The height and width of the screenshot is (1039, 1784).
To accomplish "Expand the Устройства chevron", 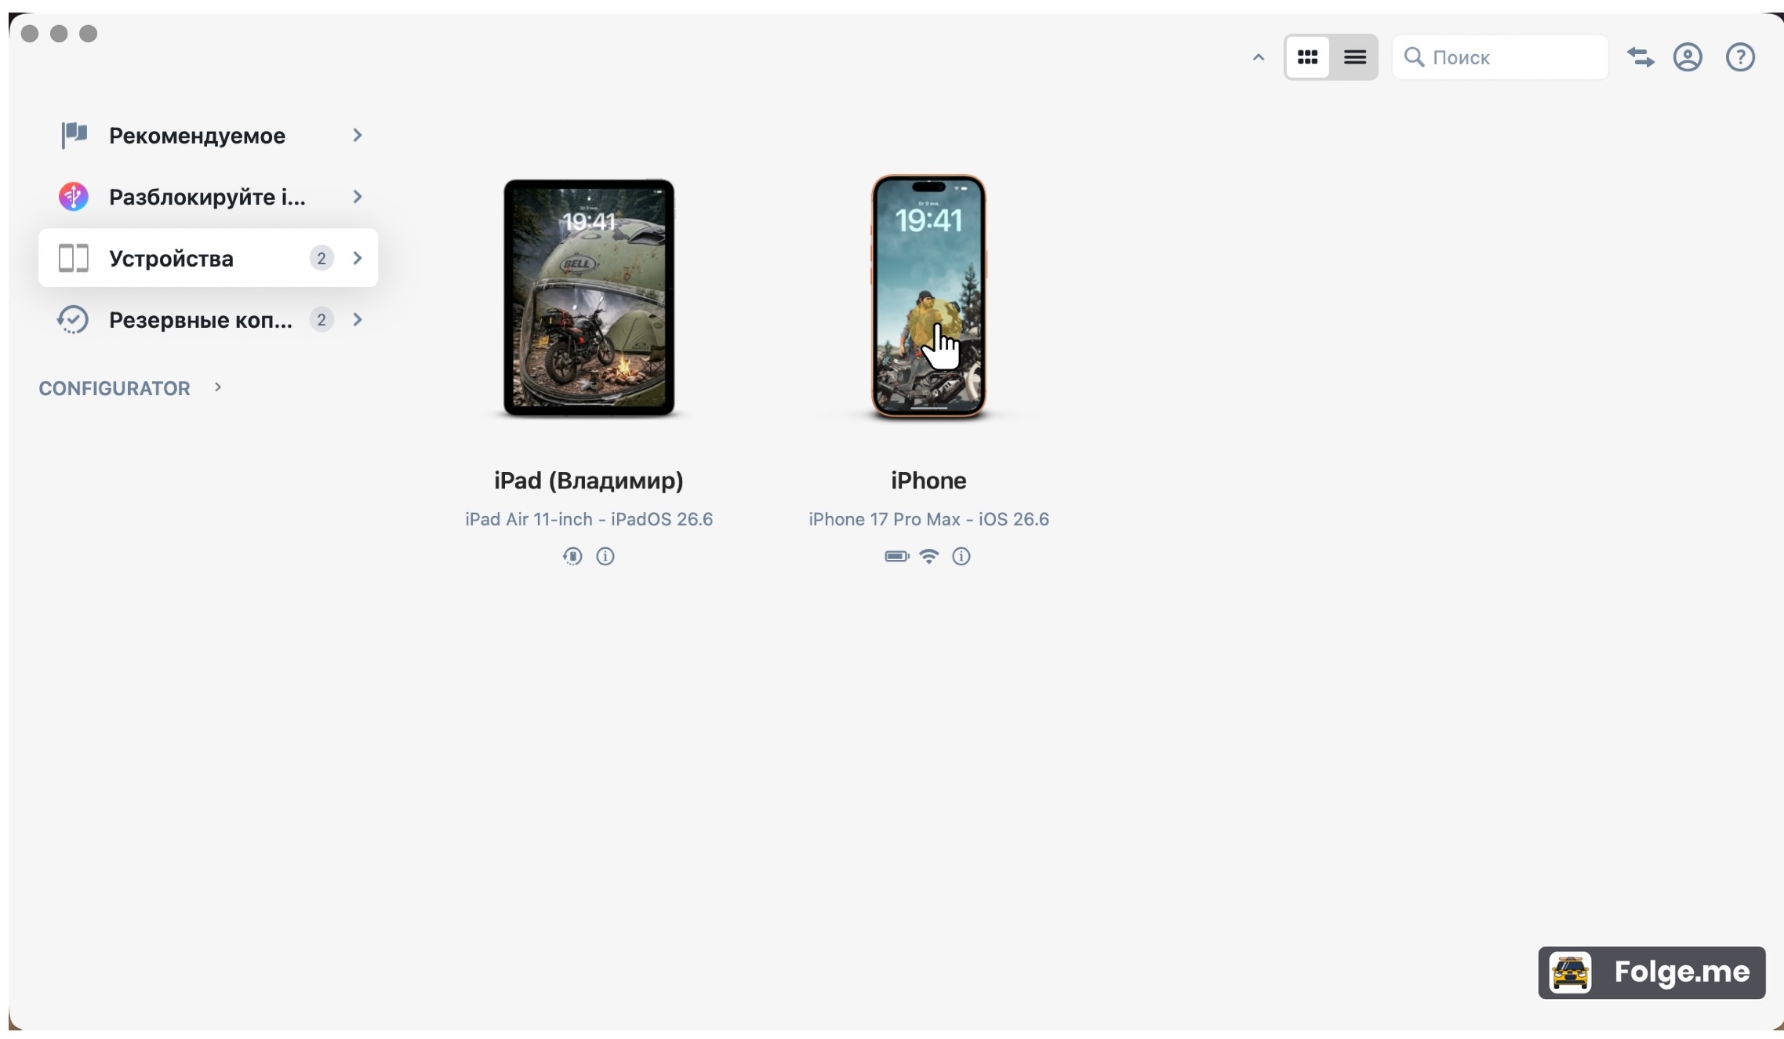I will coord(358,258).
